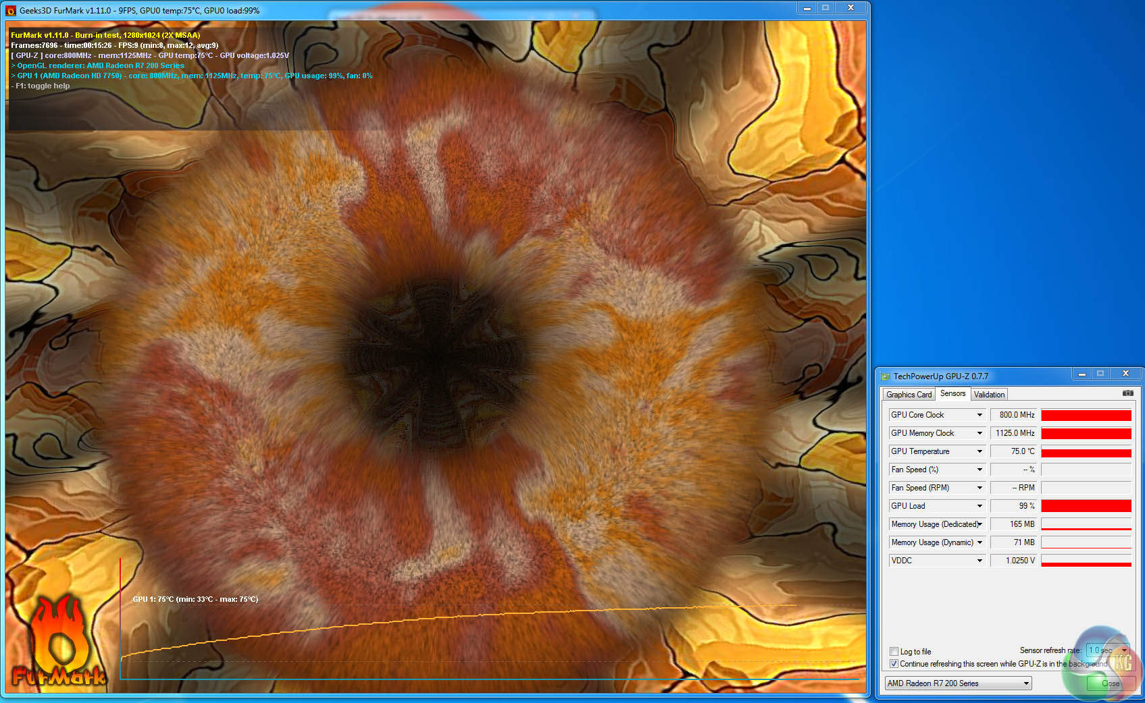Click the GPU Load red usage bar
The width and height of the screenshot is (1145, 703).
pos(1086,506)
